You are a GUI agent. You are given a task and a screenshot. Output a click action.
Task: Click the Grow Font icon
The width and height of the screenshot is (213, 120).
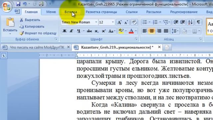(119, 22)
